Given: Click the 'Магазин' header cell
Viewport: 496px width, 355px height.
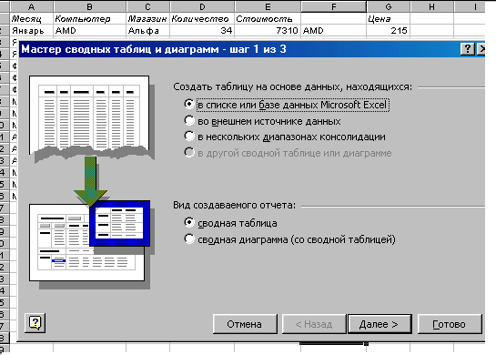Looking at the screenshot, I should (147, 19).
